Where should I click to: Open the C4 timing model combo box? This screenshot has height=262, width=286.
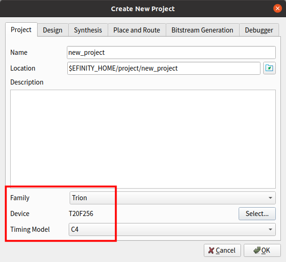pyautogui.click(x=172, y=229)
